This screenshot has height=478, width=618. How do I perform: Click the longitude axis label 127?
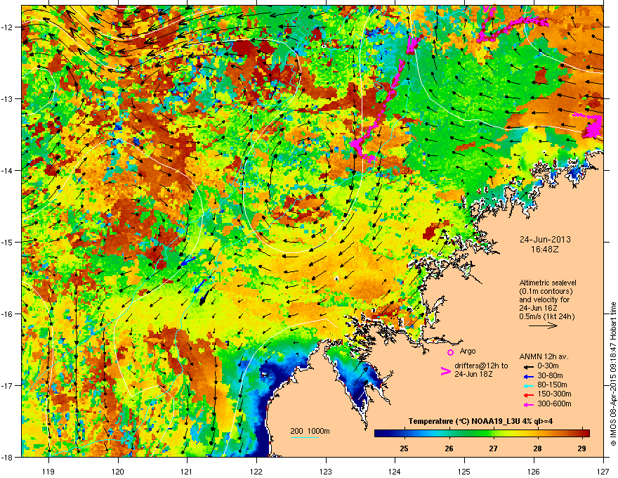click(x=603, y=471)
